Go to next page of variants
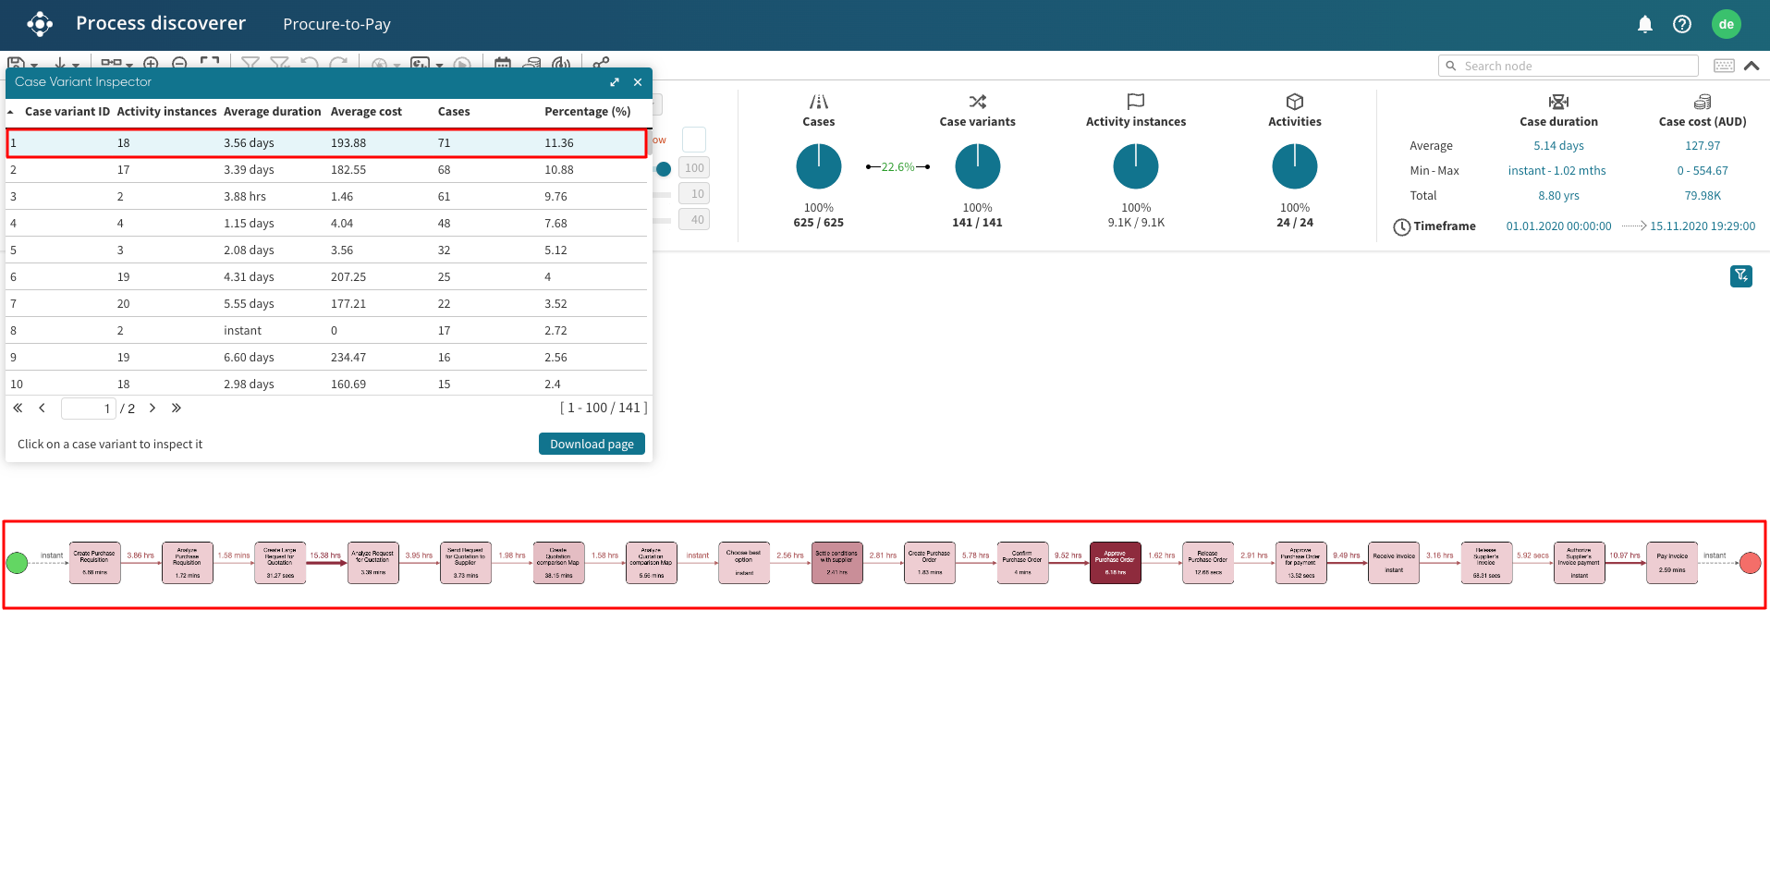1770x891 pixels. [x=153, y=408]
